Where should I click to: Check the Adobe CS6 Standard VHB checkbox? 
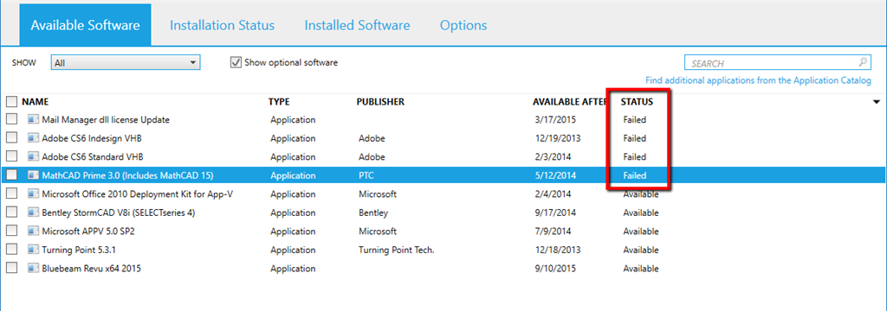coord(11,157)
